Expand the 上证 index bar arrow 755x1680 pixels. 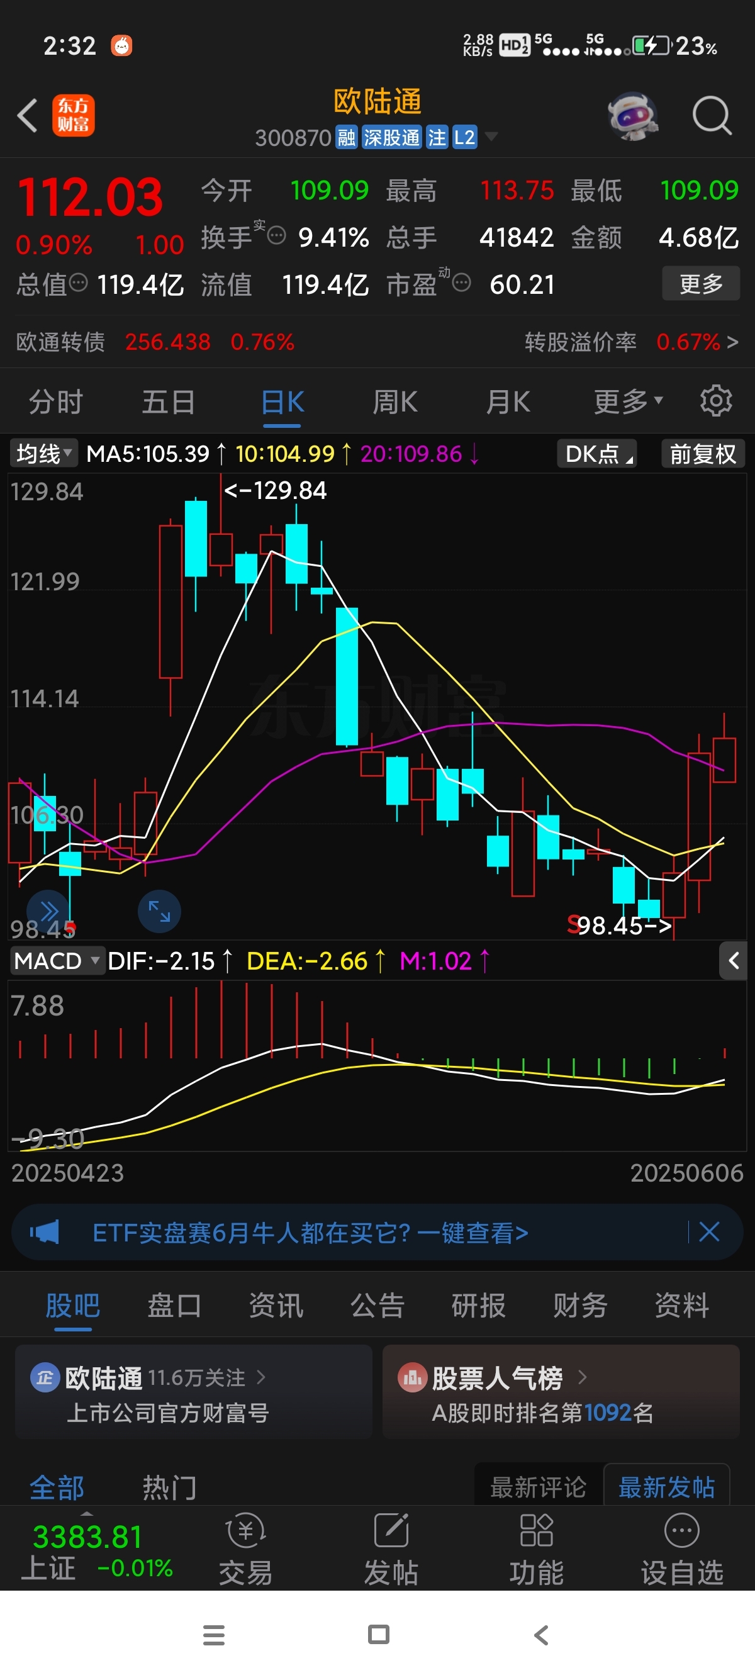click(87, 1514)
